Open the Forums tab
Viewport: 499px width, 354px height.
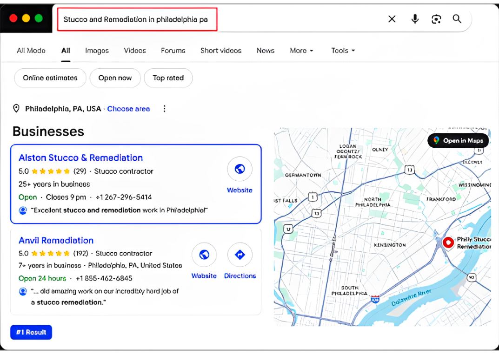pos(173,51)
